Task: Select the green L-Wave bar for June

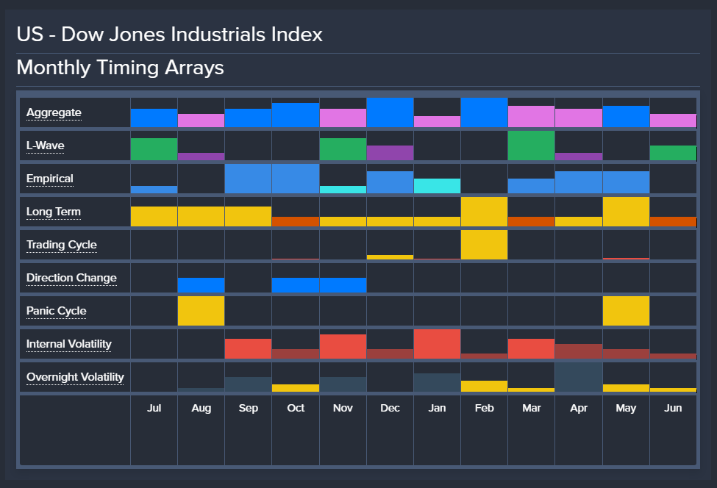Action: tap(673, 153)
